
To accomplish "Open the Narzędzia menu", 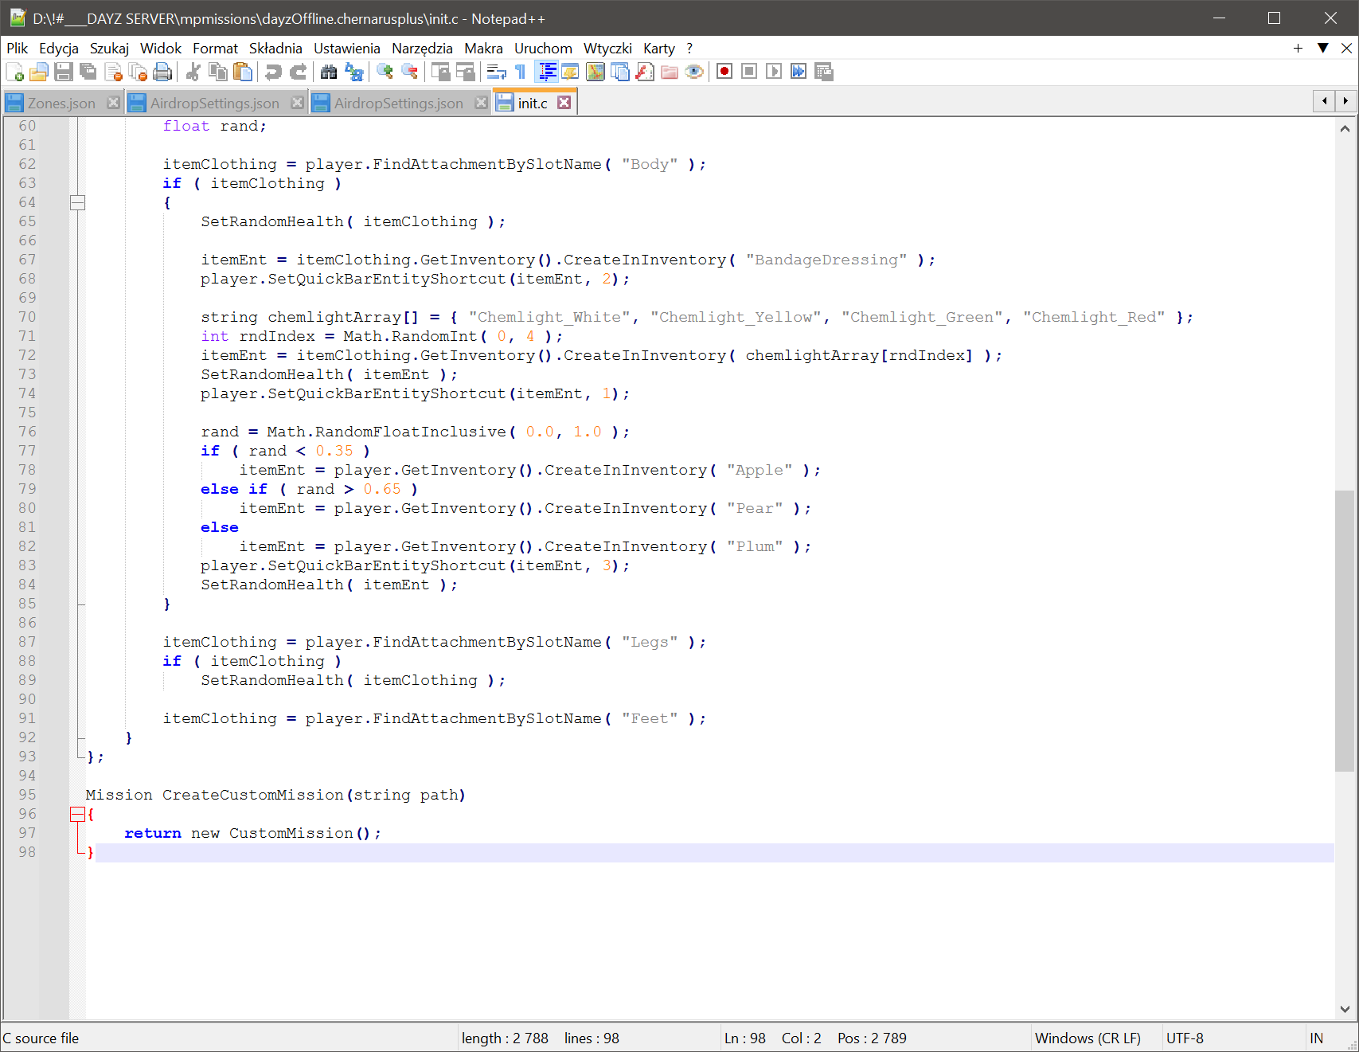I will pyautogui.click(x=422, y=49).
